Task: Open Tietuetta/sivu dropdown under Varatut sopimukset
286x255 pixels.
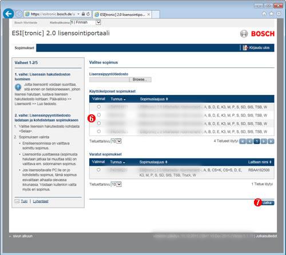Action: pos(116,184)
